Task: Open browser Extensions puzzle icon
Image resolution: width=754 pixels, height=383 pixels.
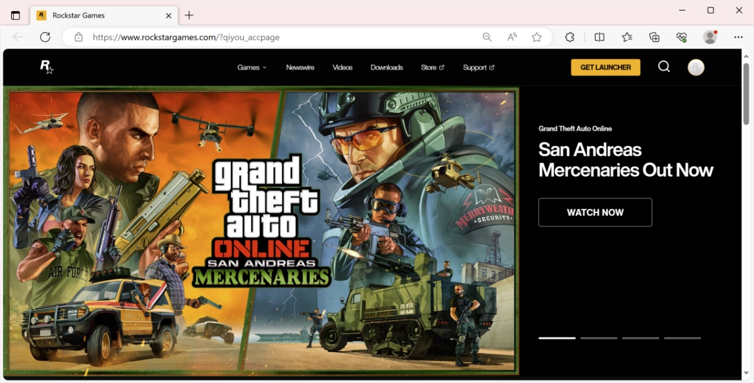Action: (569, 37)
